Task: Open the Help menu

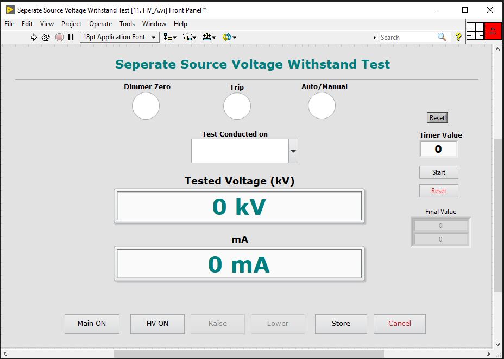Action: pyautogui.click(x=181, y=24)
